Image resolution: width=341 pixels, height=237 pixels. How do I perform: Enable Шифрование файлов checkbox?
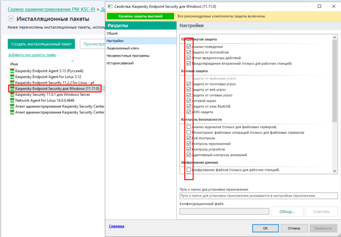(189, 170)
